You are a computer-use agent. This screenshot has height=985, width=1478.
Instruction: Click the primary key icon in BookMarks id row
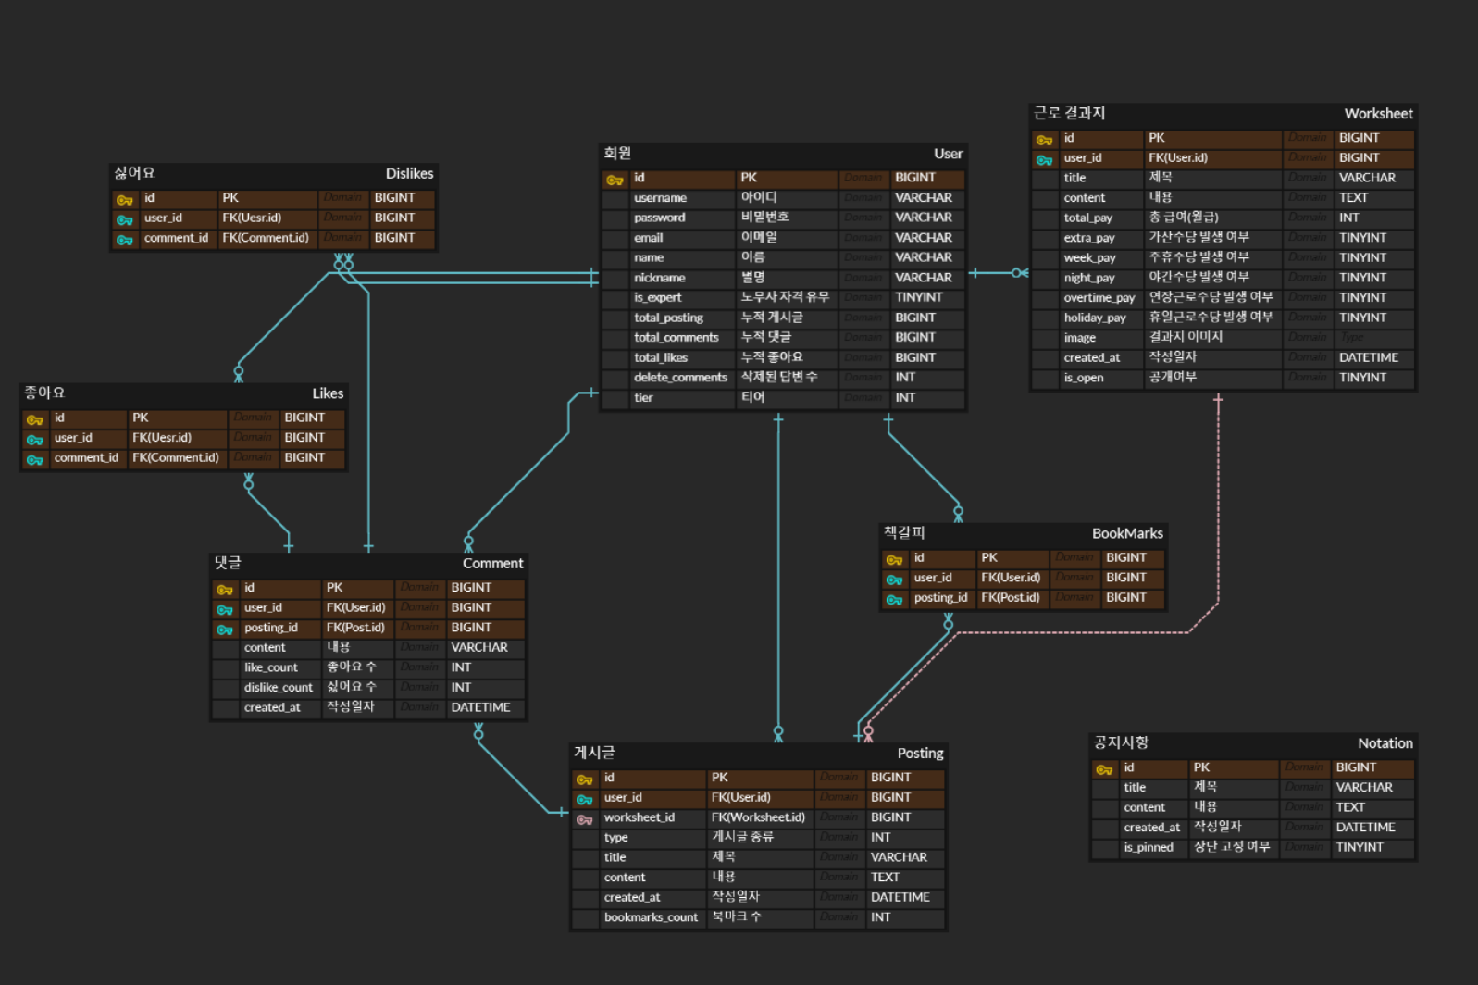pyautogui.click(x=894, y=559)
